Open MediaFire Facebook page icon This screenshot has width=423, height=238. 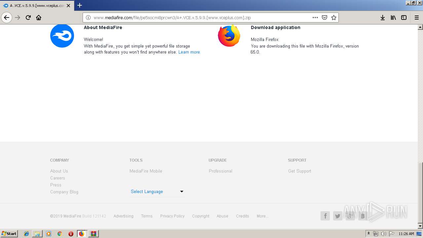pos(325,216)
